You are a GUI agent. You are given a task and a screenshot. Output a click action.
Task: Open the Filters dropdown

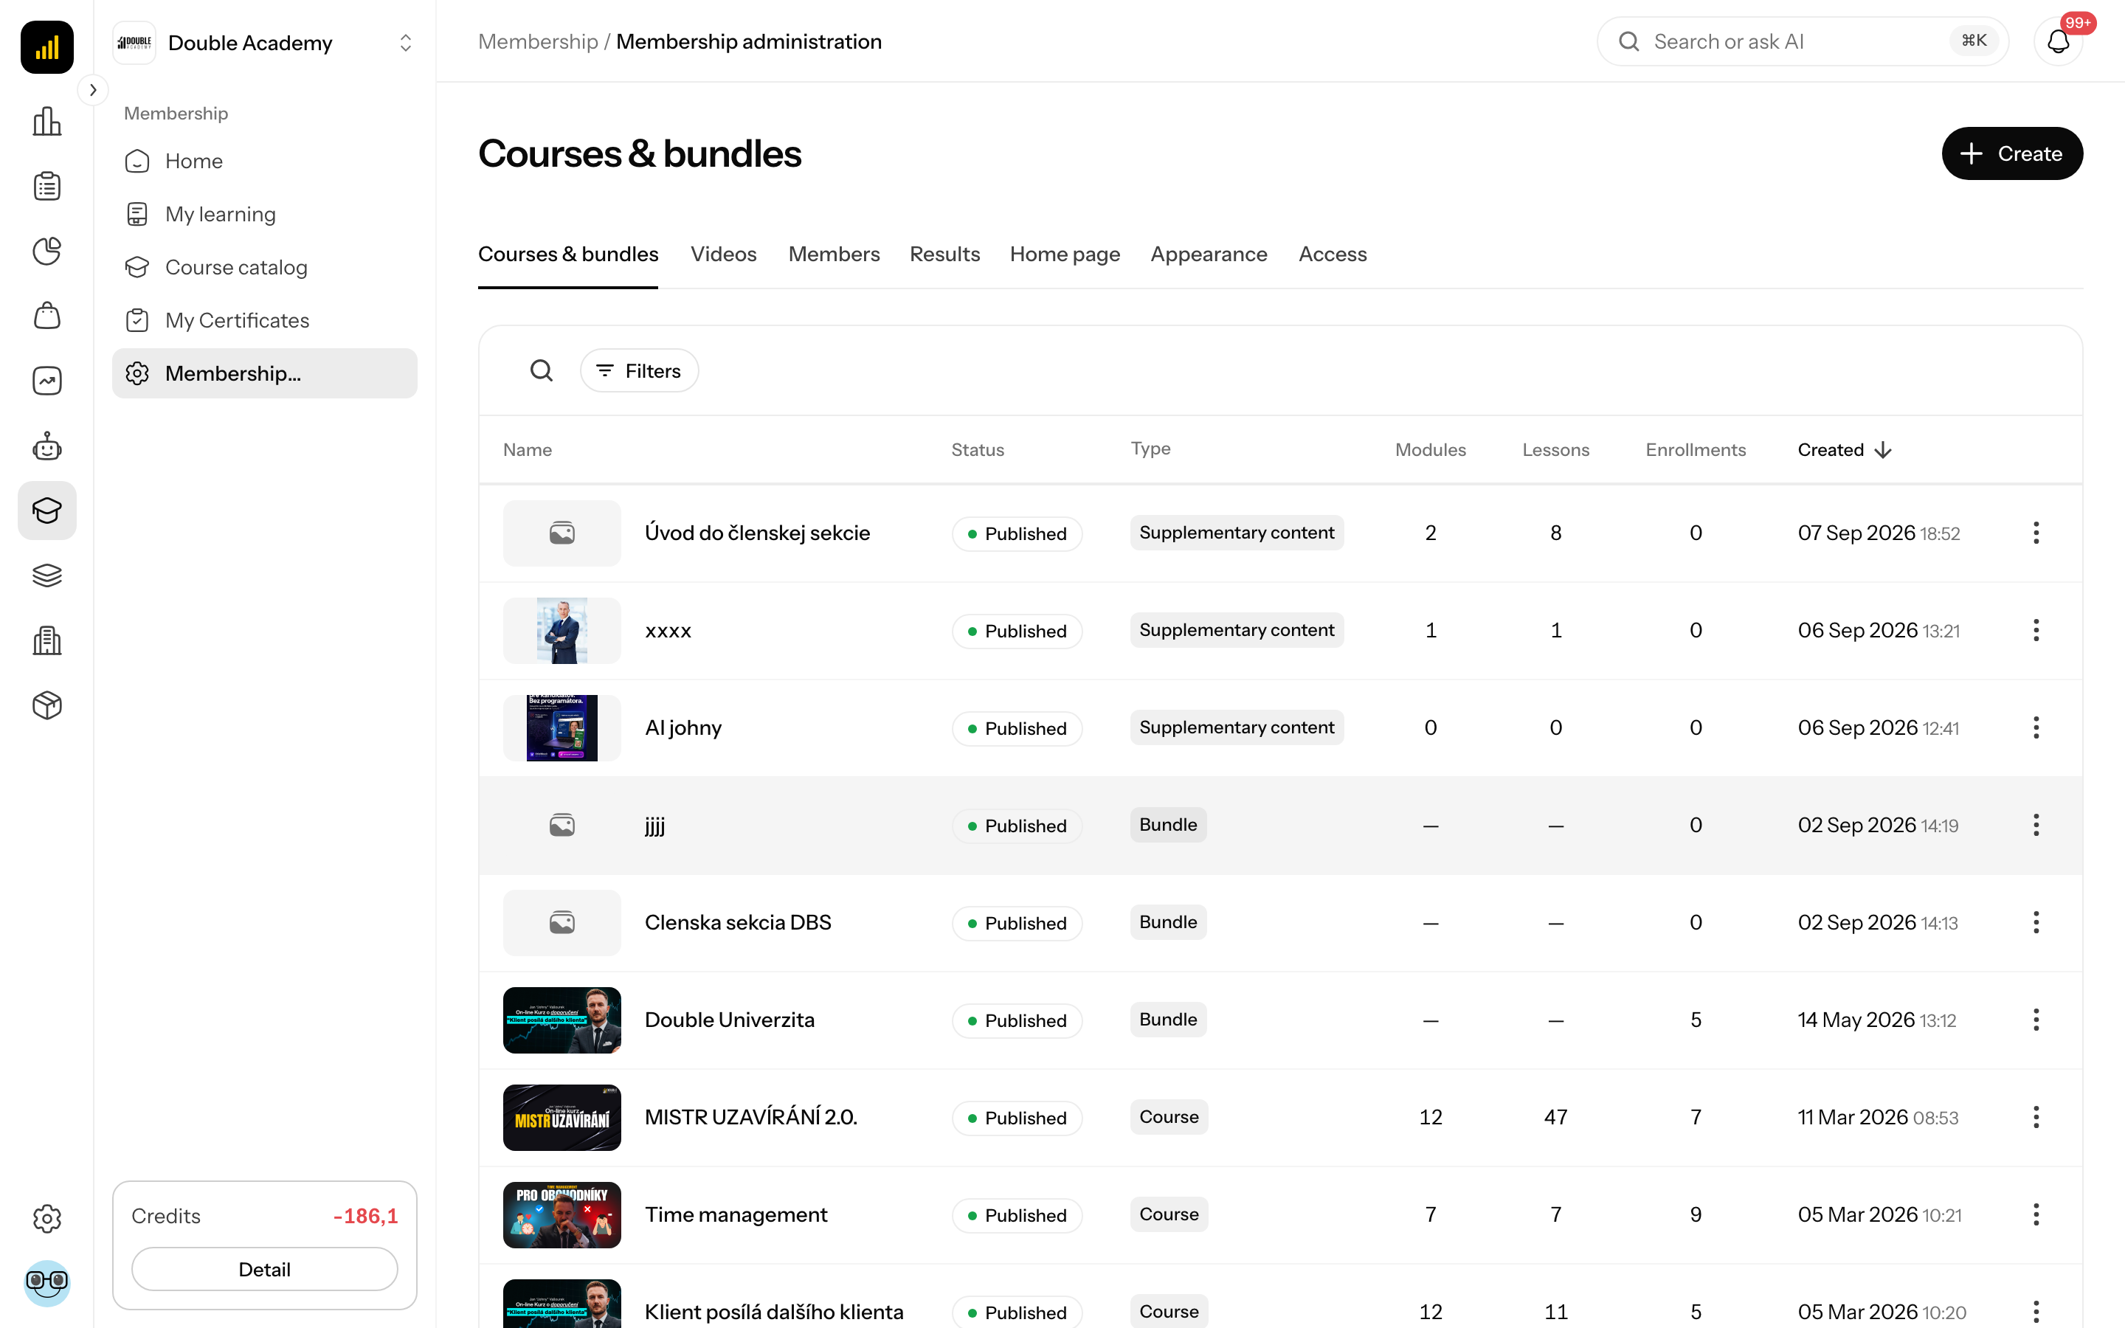point(639,370)
